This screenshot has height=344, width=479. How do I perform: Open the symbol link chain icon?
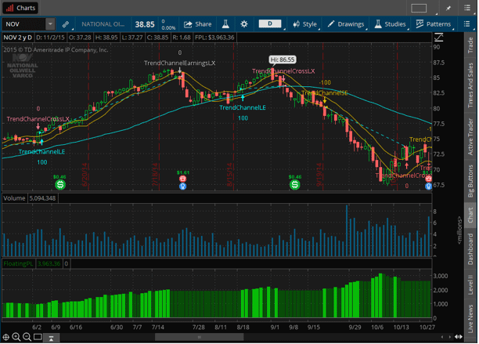tap(66, 24)
